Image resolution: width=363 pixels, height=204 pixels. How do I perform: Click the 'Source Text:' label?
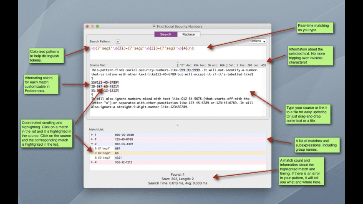[98, 65]
